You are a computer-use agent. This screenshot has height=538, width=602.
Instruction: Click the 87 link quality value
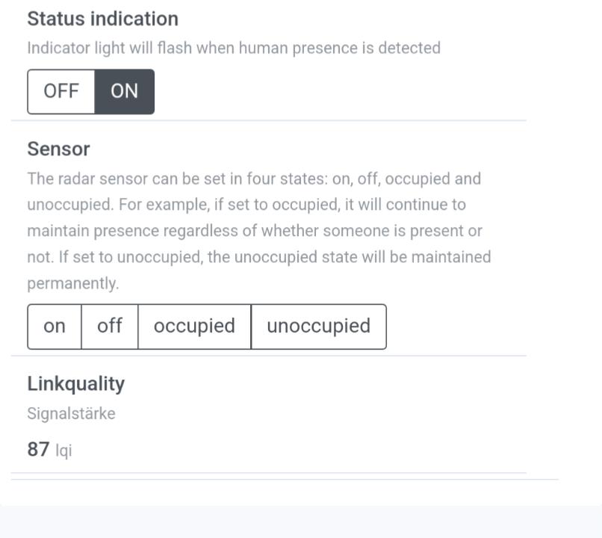pyautogui.click(x=38, y=450)
